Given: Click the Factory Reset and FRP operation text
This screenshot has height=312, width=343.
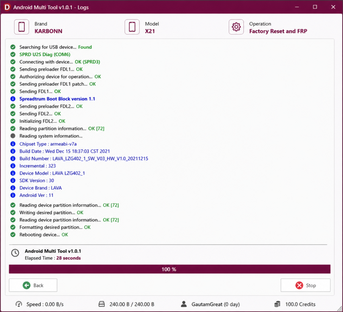Looking at the screenshot, I should [278, 31].
